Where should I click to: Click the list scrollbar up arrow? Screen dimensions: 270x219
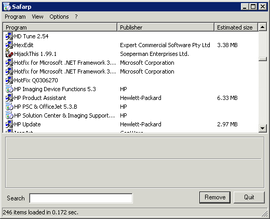(263, 27)
